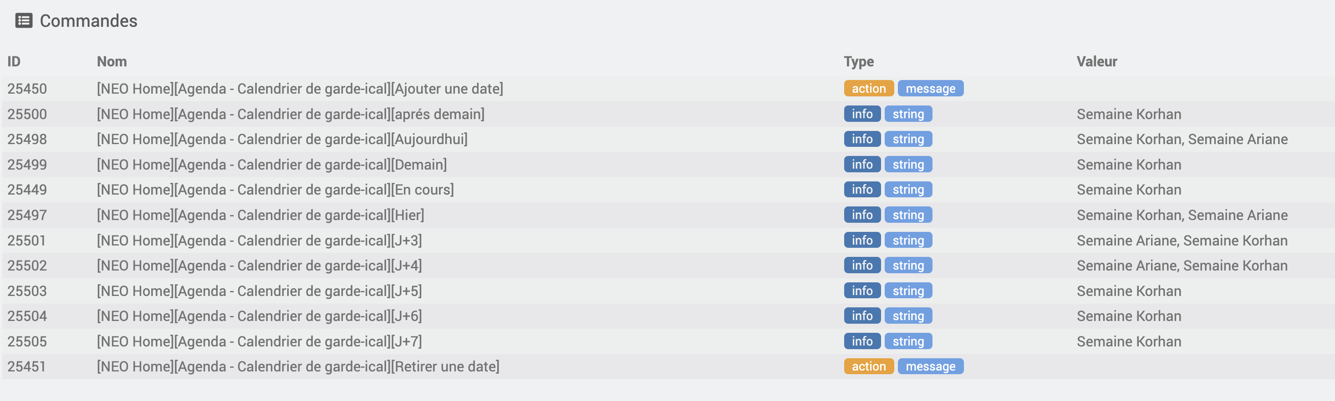Viewport: 1335px width, 401px height.
Task: Click the info badge for aprés demain row
Action: tap(862, 114)
